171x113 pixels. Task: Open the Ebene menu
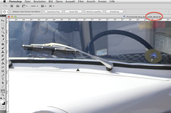coord(59,1)
